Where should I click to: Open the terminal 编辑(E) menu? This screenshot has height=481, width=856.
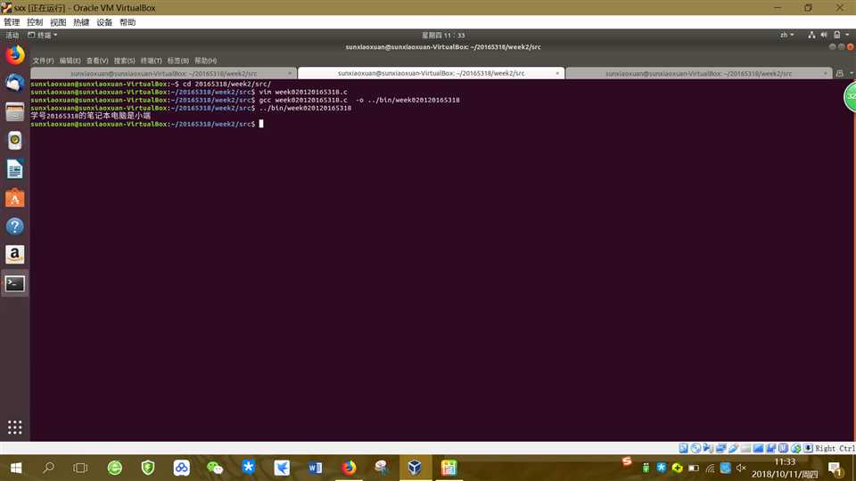click(x=70, y=61)
